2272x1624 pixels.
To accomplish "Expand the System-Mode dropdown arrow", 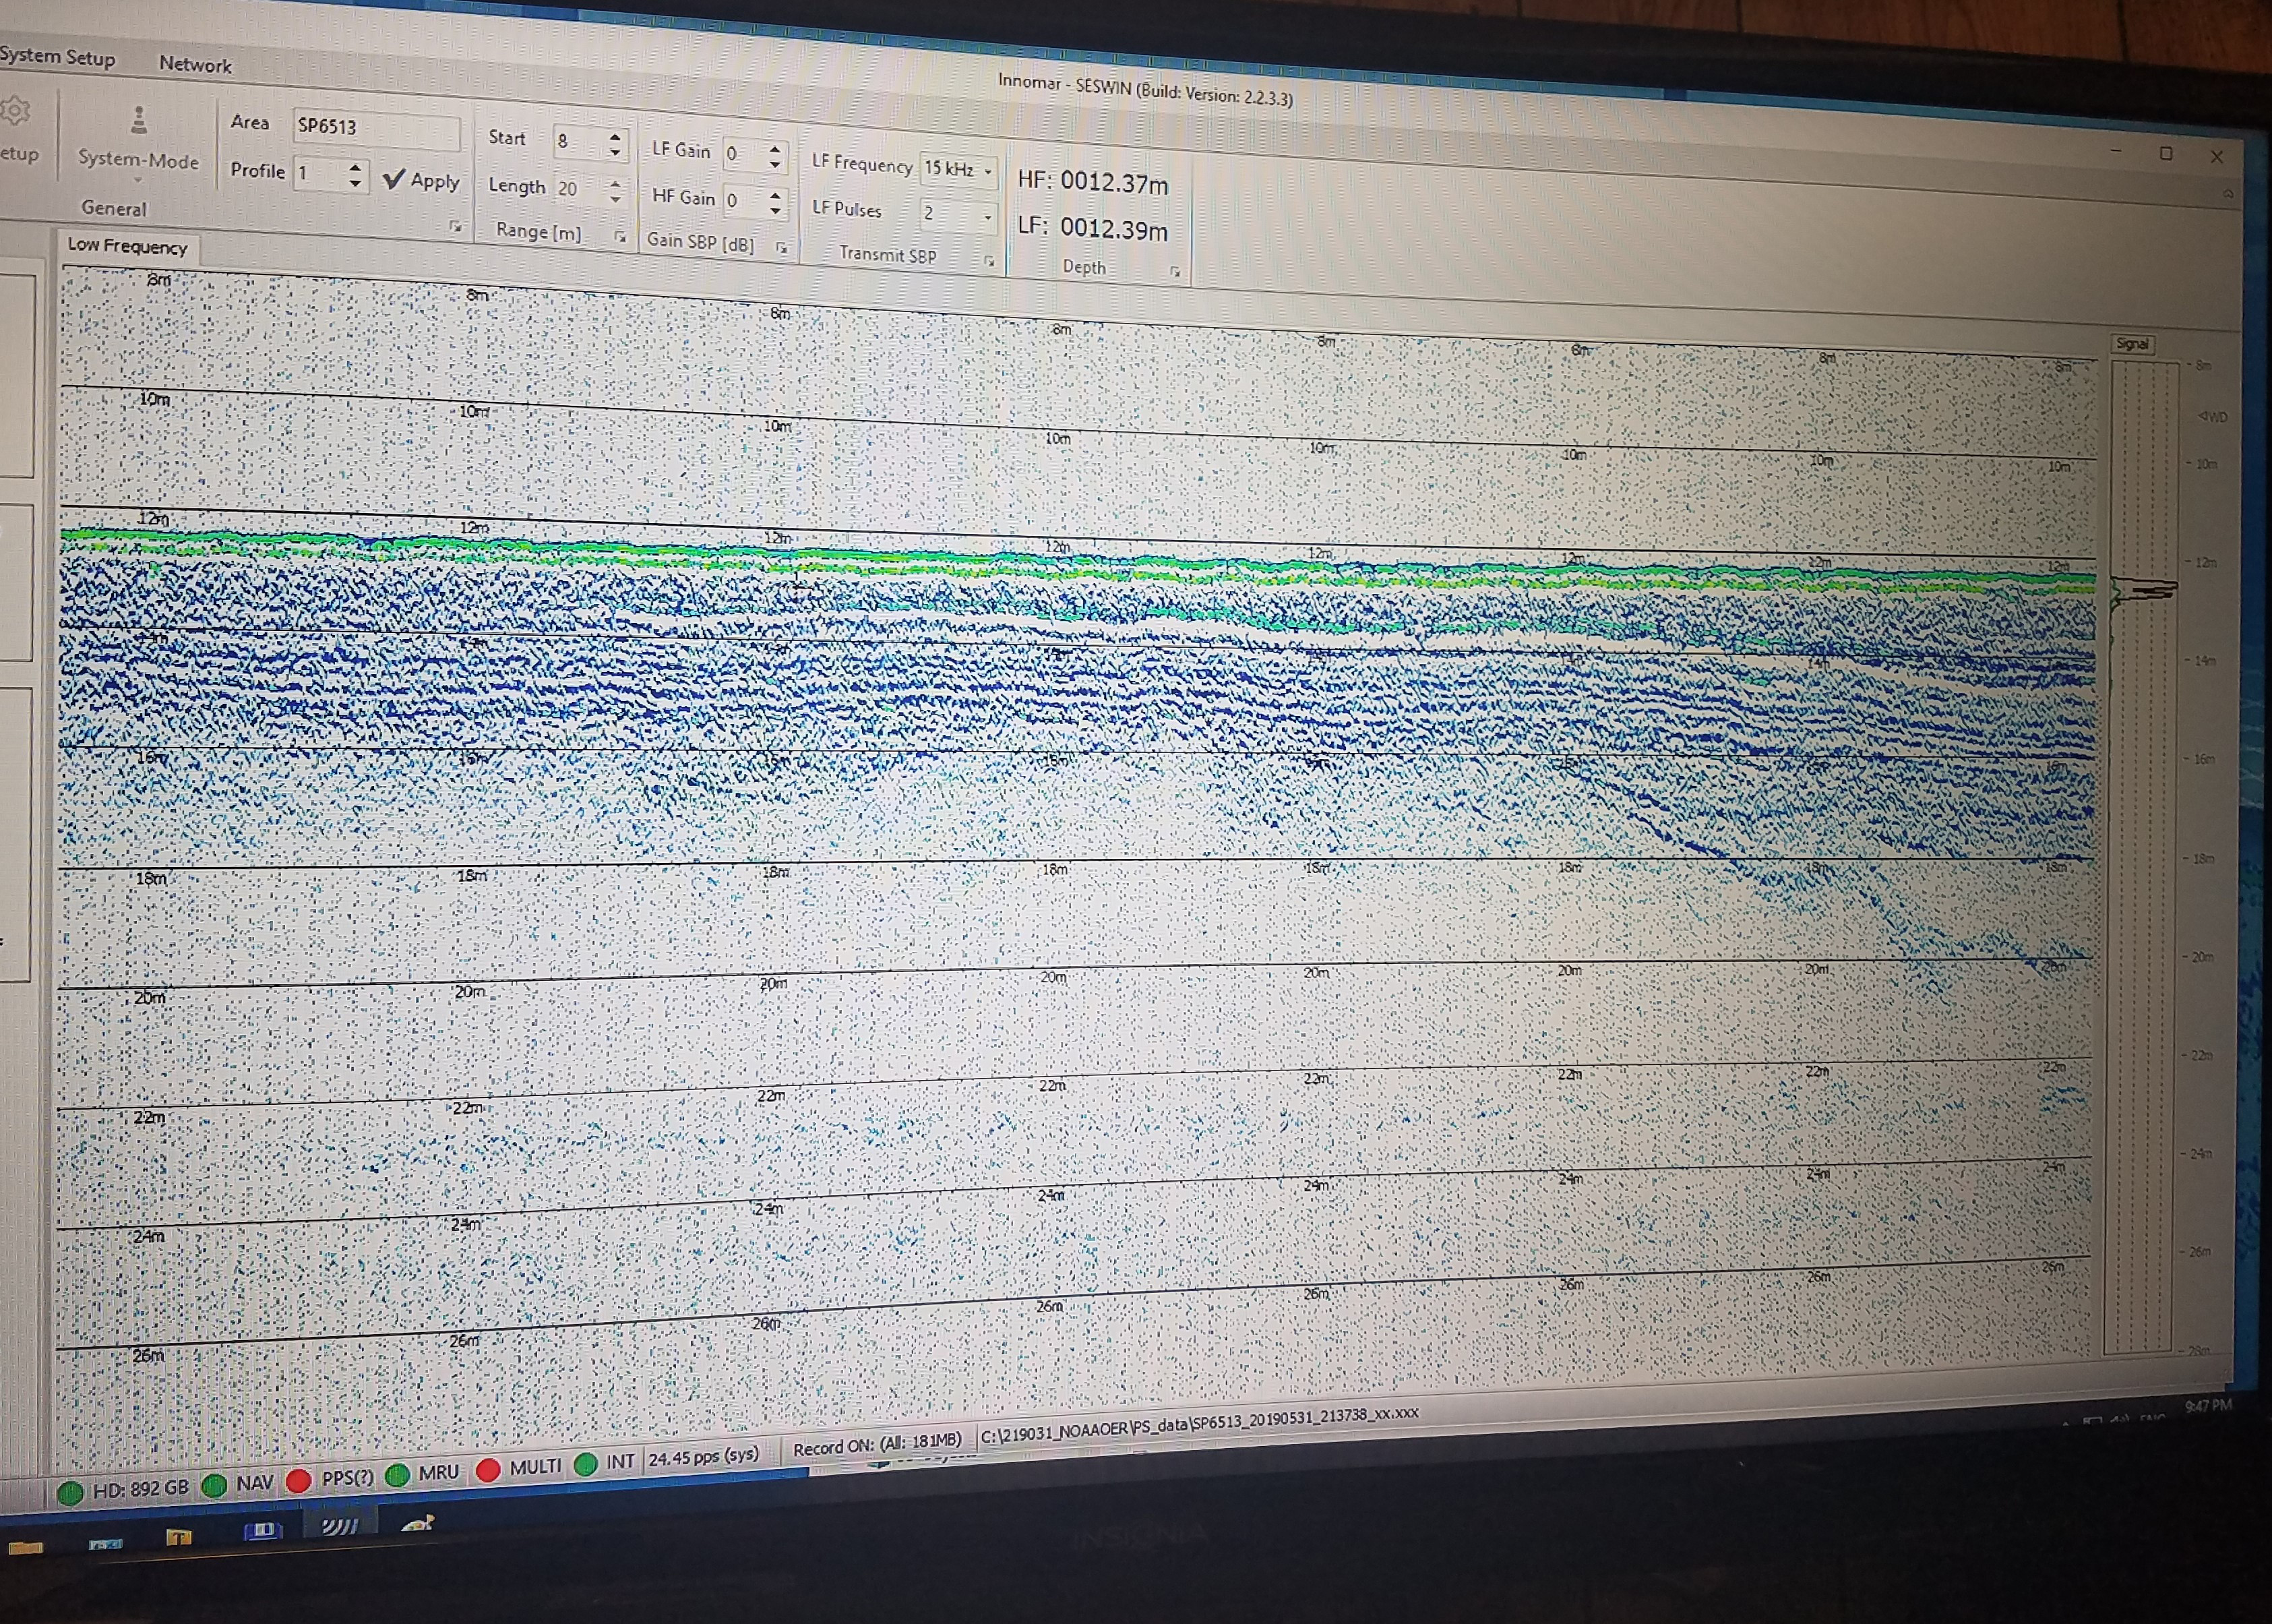I will (x=138, y=181).
